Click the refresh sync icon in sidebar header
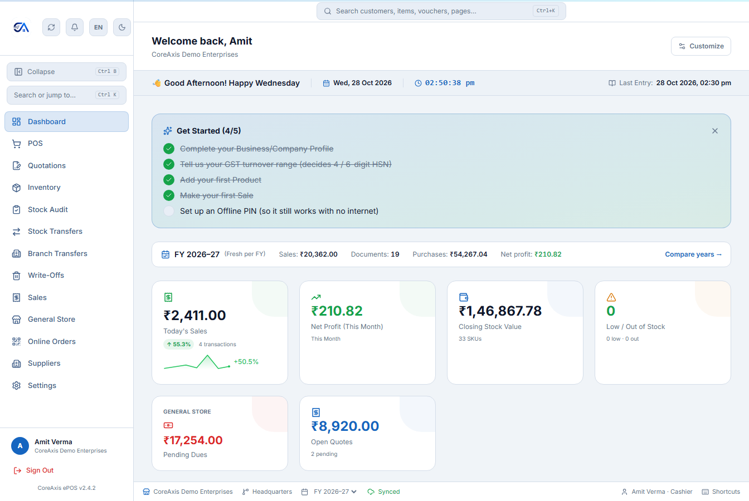This screenshot has width=749, height=501. coord(51,27)
